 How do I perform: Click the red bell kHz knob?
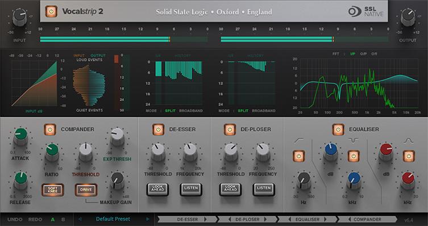pos(408,180)
